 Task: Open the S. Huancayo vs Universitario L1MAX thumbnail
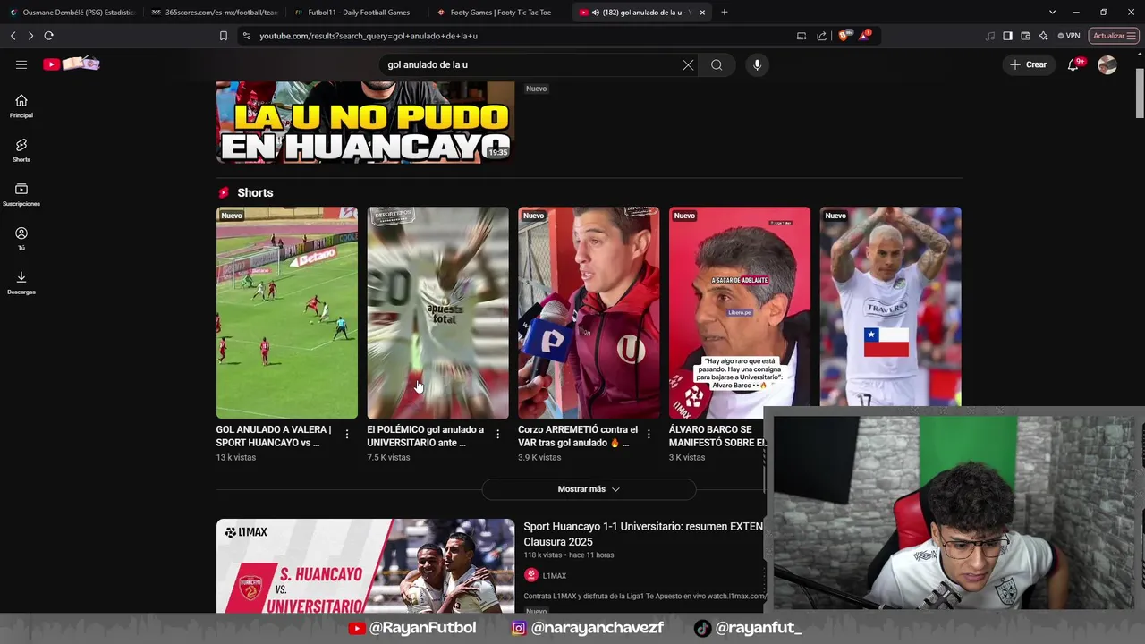click(365, 565)
